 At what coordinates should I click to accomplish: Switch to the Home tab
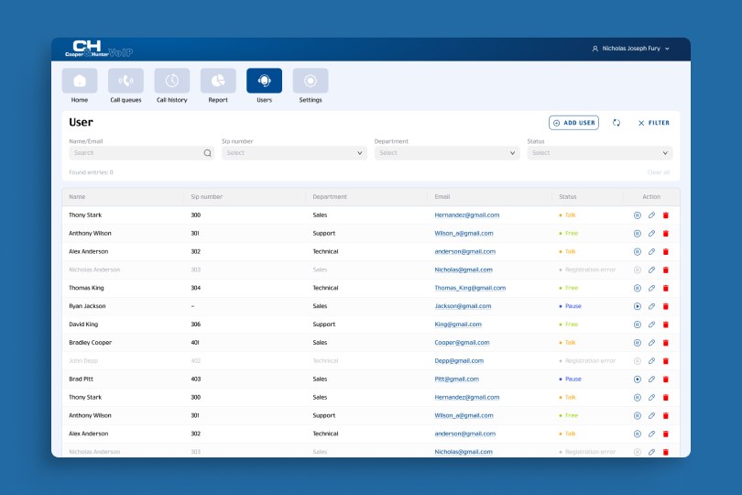pyautogui.click(x=80, y=82)
